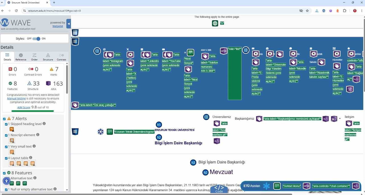Open info for Skipped heading level
This screenshot has width=365, height=195.
[x=44, y=124]
